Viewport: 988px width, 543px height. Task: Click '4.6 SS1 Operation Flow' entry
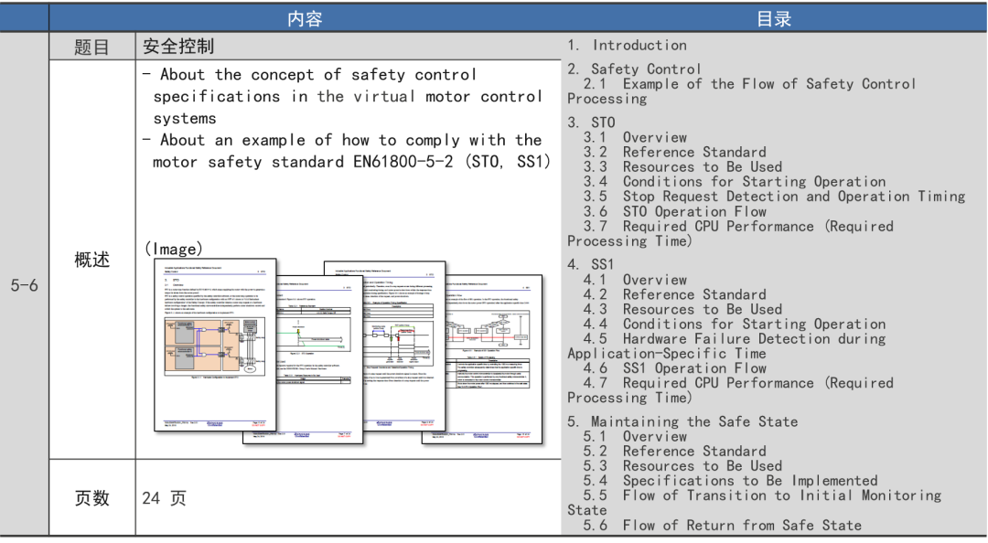(x=674, y=367)
